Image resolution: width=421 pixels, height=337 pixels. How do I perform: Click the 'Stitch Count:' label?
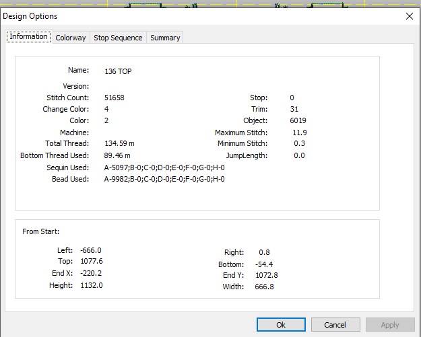point(67,98)
